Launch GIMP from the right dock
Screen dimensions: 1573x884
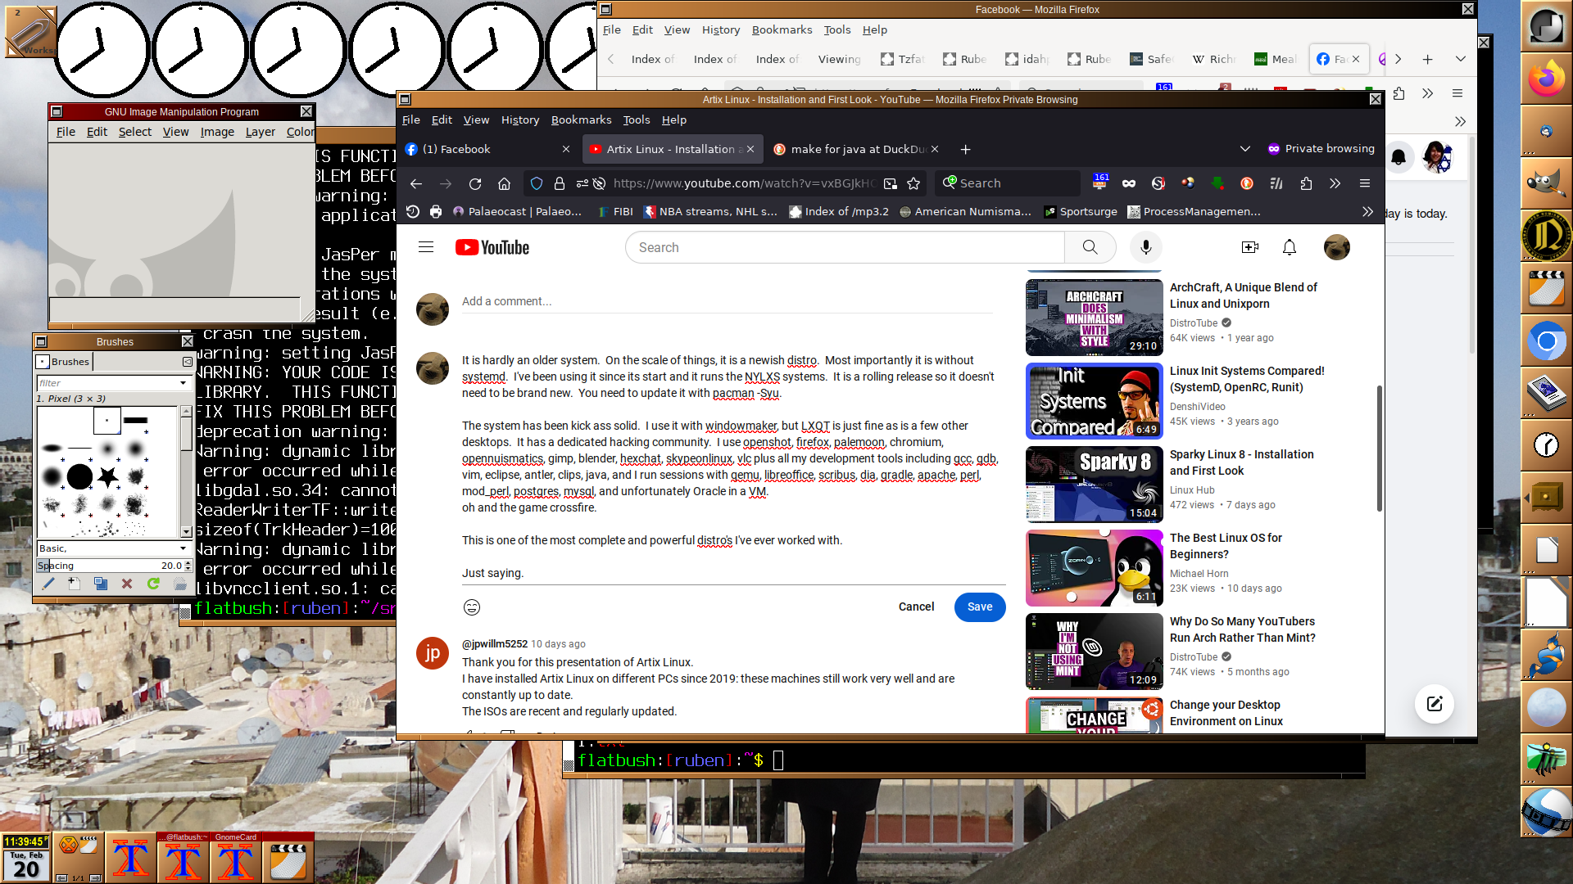point(1546,183)
